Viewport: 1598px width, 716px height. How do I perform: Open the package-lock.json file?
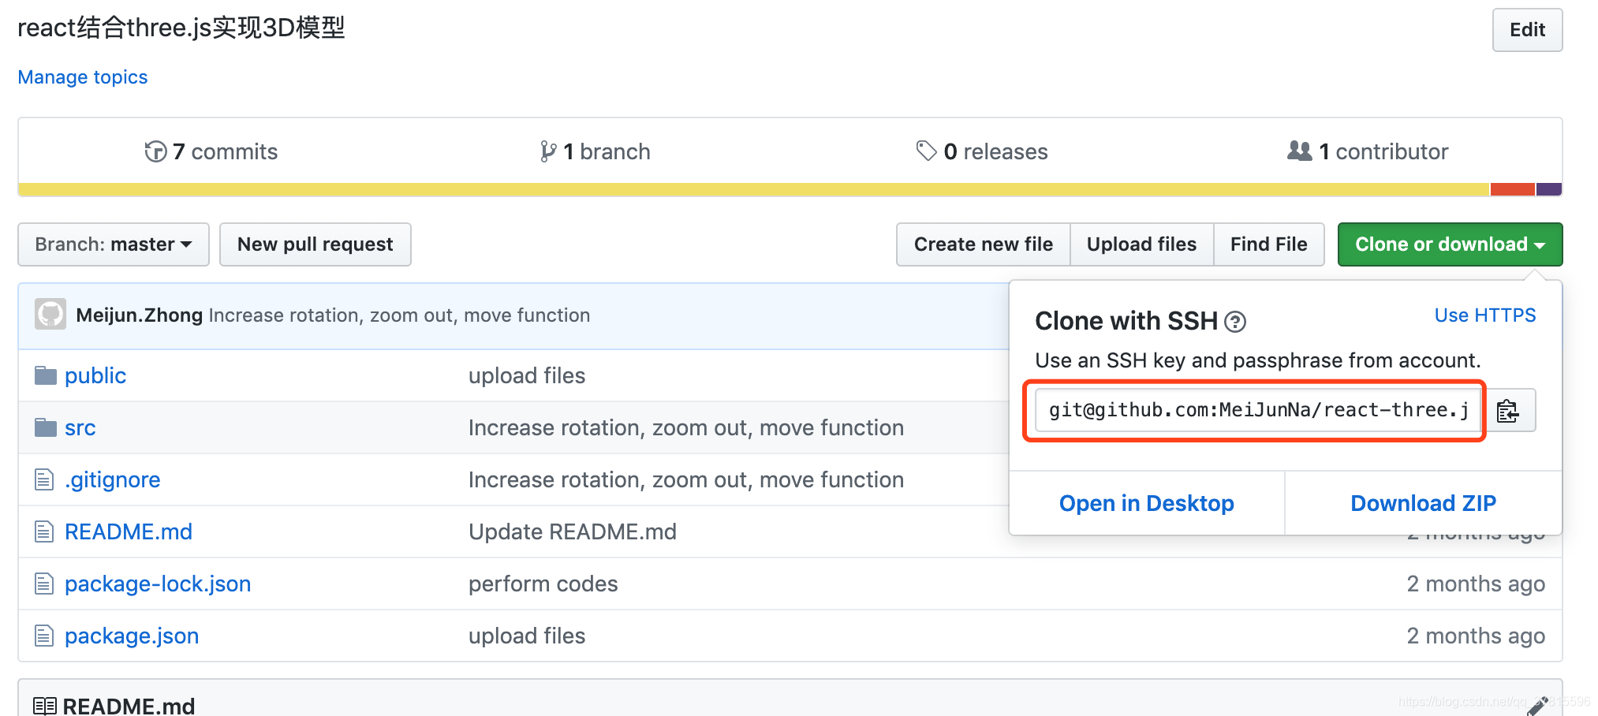[158, 584]
